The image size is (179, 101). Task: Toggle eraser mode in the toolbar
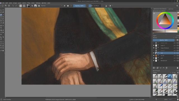tap(65, 6)
